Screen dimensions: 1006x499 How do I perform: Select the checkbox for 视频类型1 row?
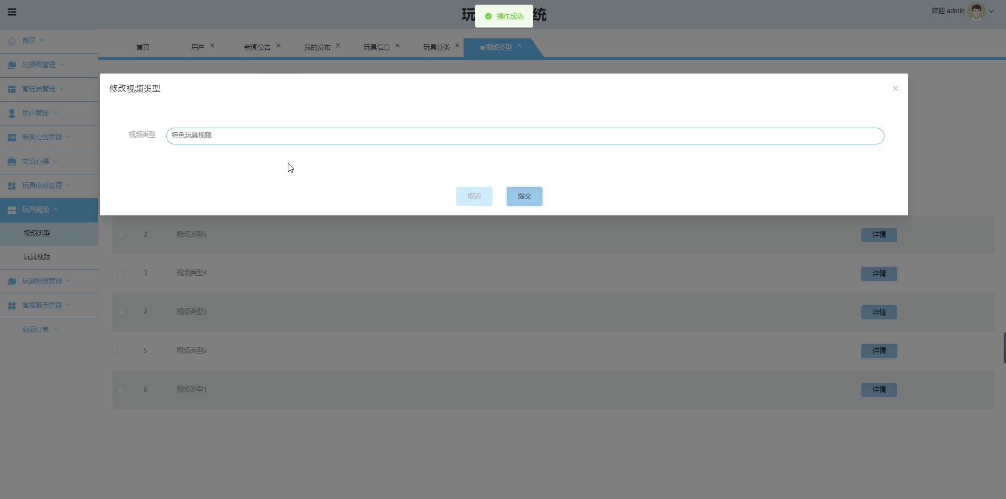pos(120,390)
